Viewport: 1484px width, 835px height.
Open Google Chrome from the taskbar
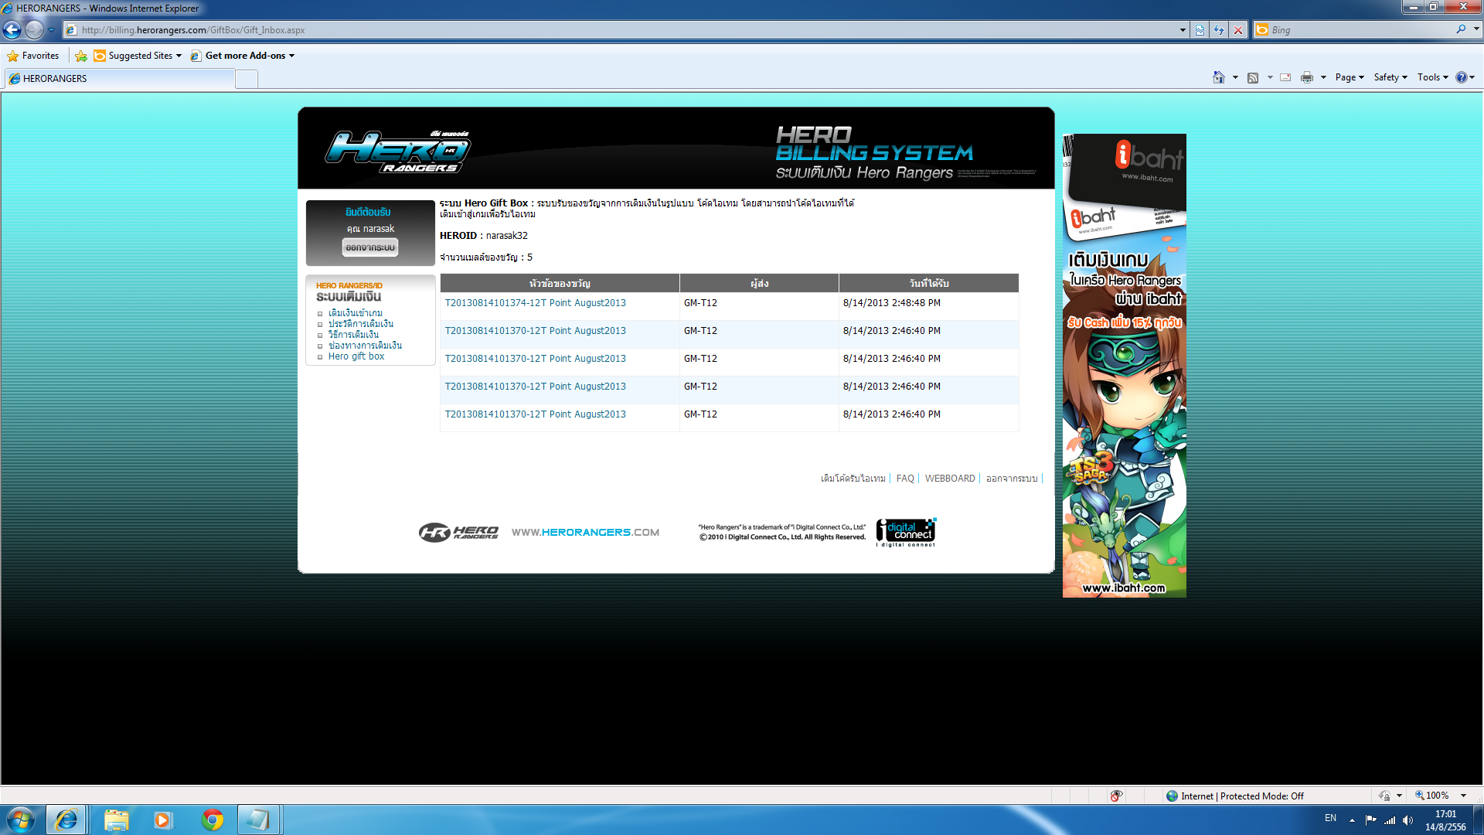[x=213, y=820]
